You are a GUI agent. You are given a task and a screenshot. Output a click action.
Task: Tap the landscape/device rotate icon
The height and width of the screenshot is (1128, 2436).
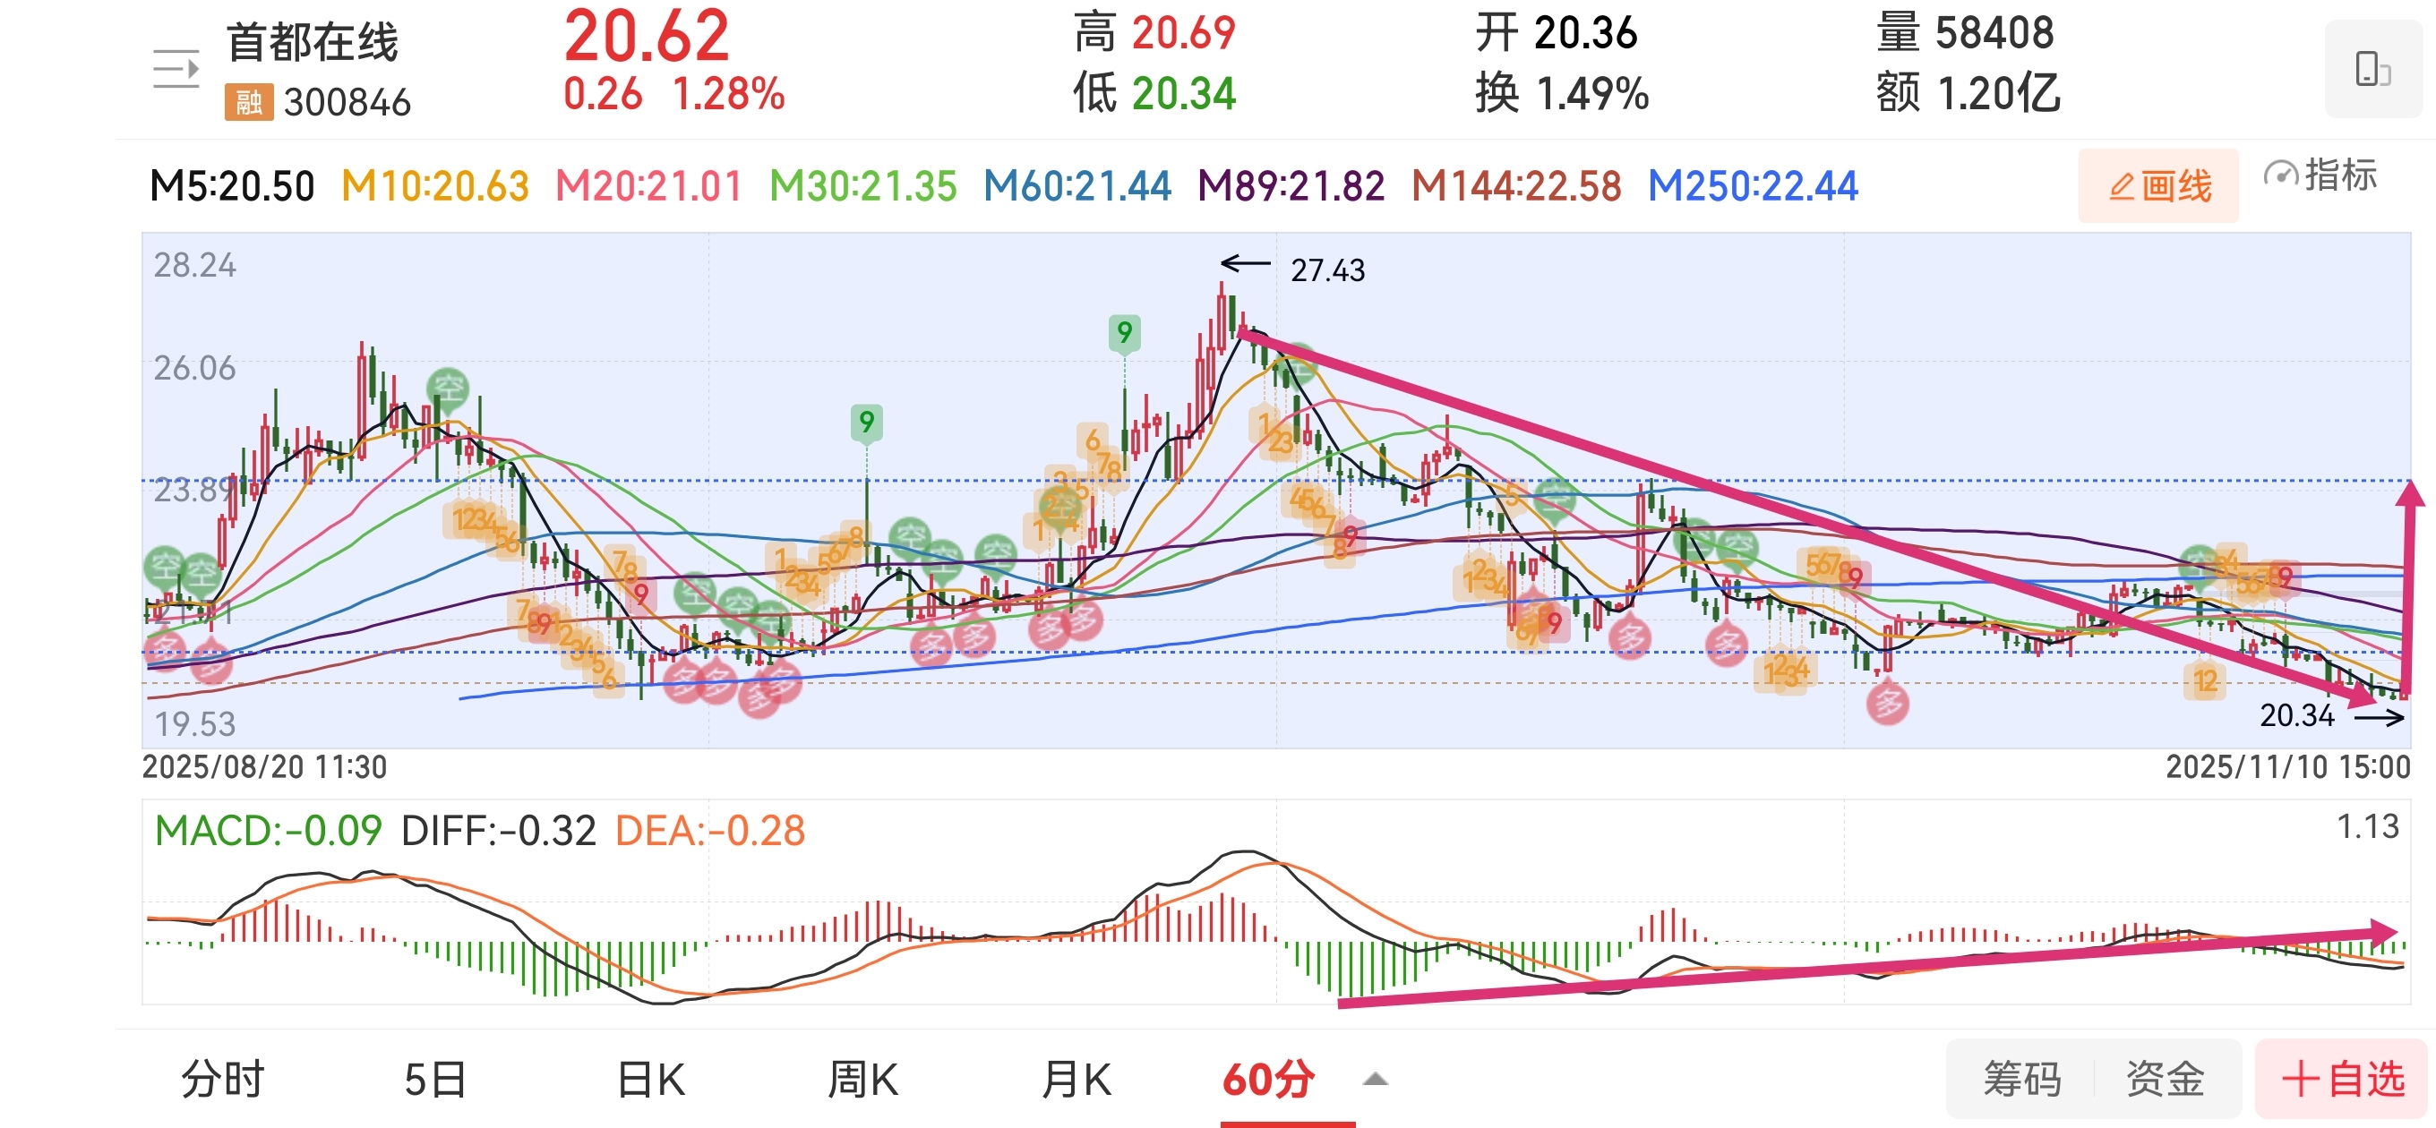pos(2372,69)
